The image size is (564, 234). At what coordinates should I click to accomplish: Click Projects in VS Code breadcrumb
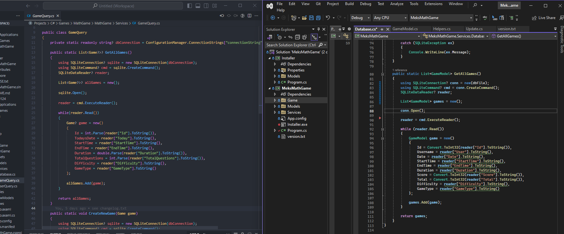coord(40,23)
